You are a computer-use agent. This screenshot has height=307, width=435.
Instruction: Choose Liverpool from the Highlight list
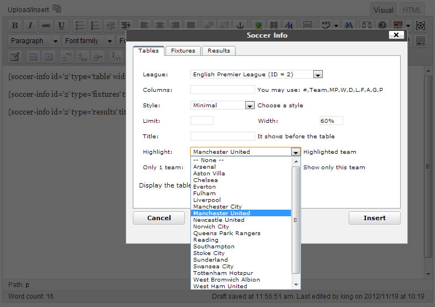pos(207,200)
